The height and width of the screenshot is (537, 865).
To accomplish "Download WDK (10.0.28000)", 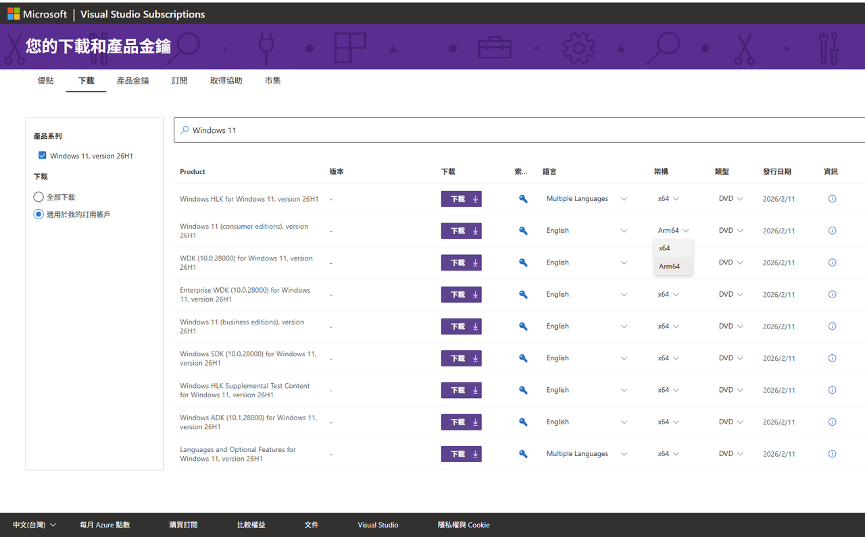I will click(x=461, y=262).
